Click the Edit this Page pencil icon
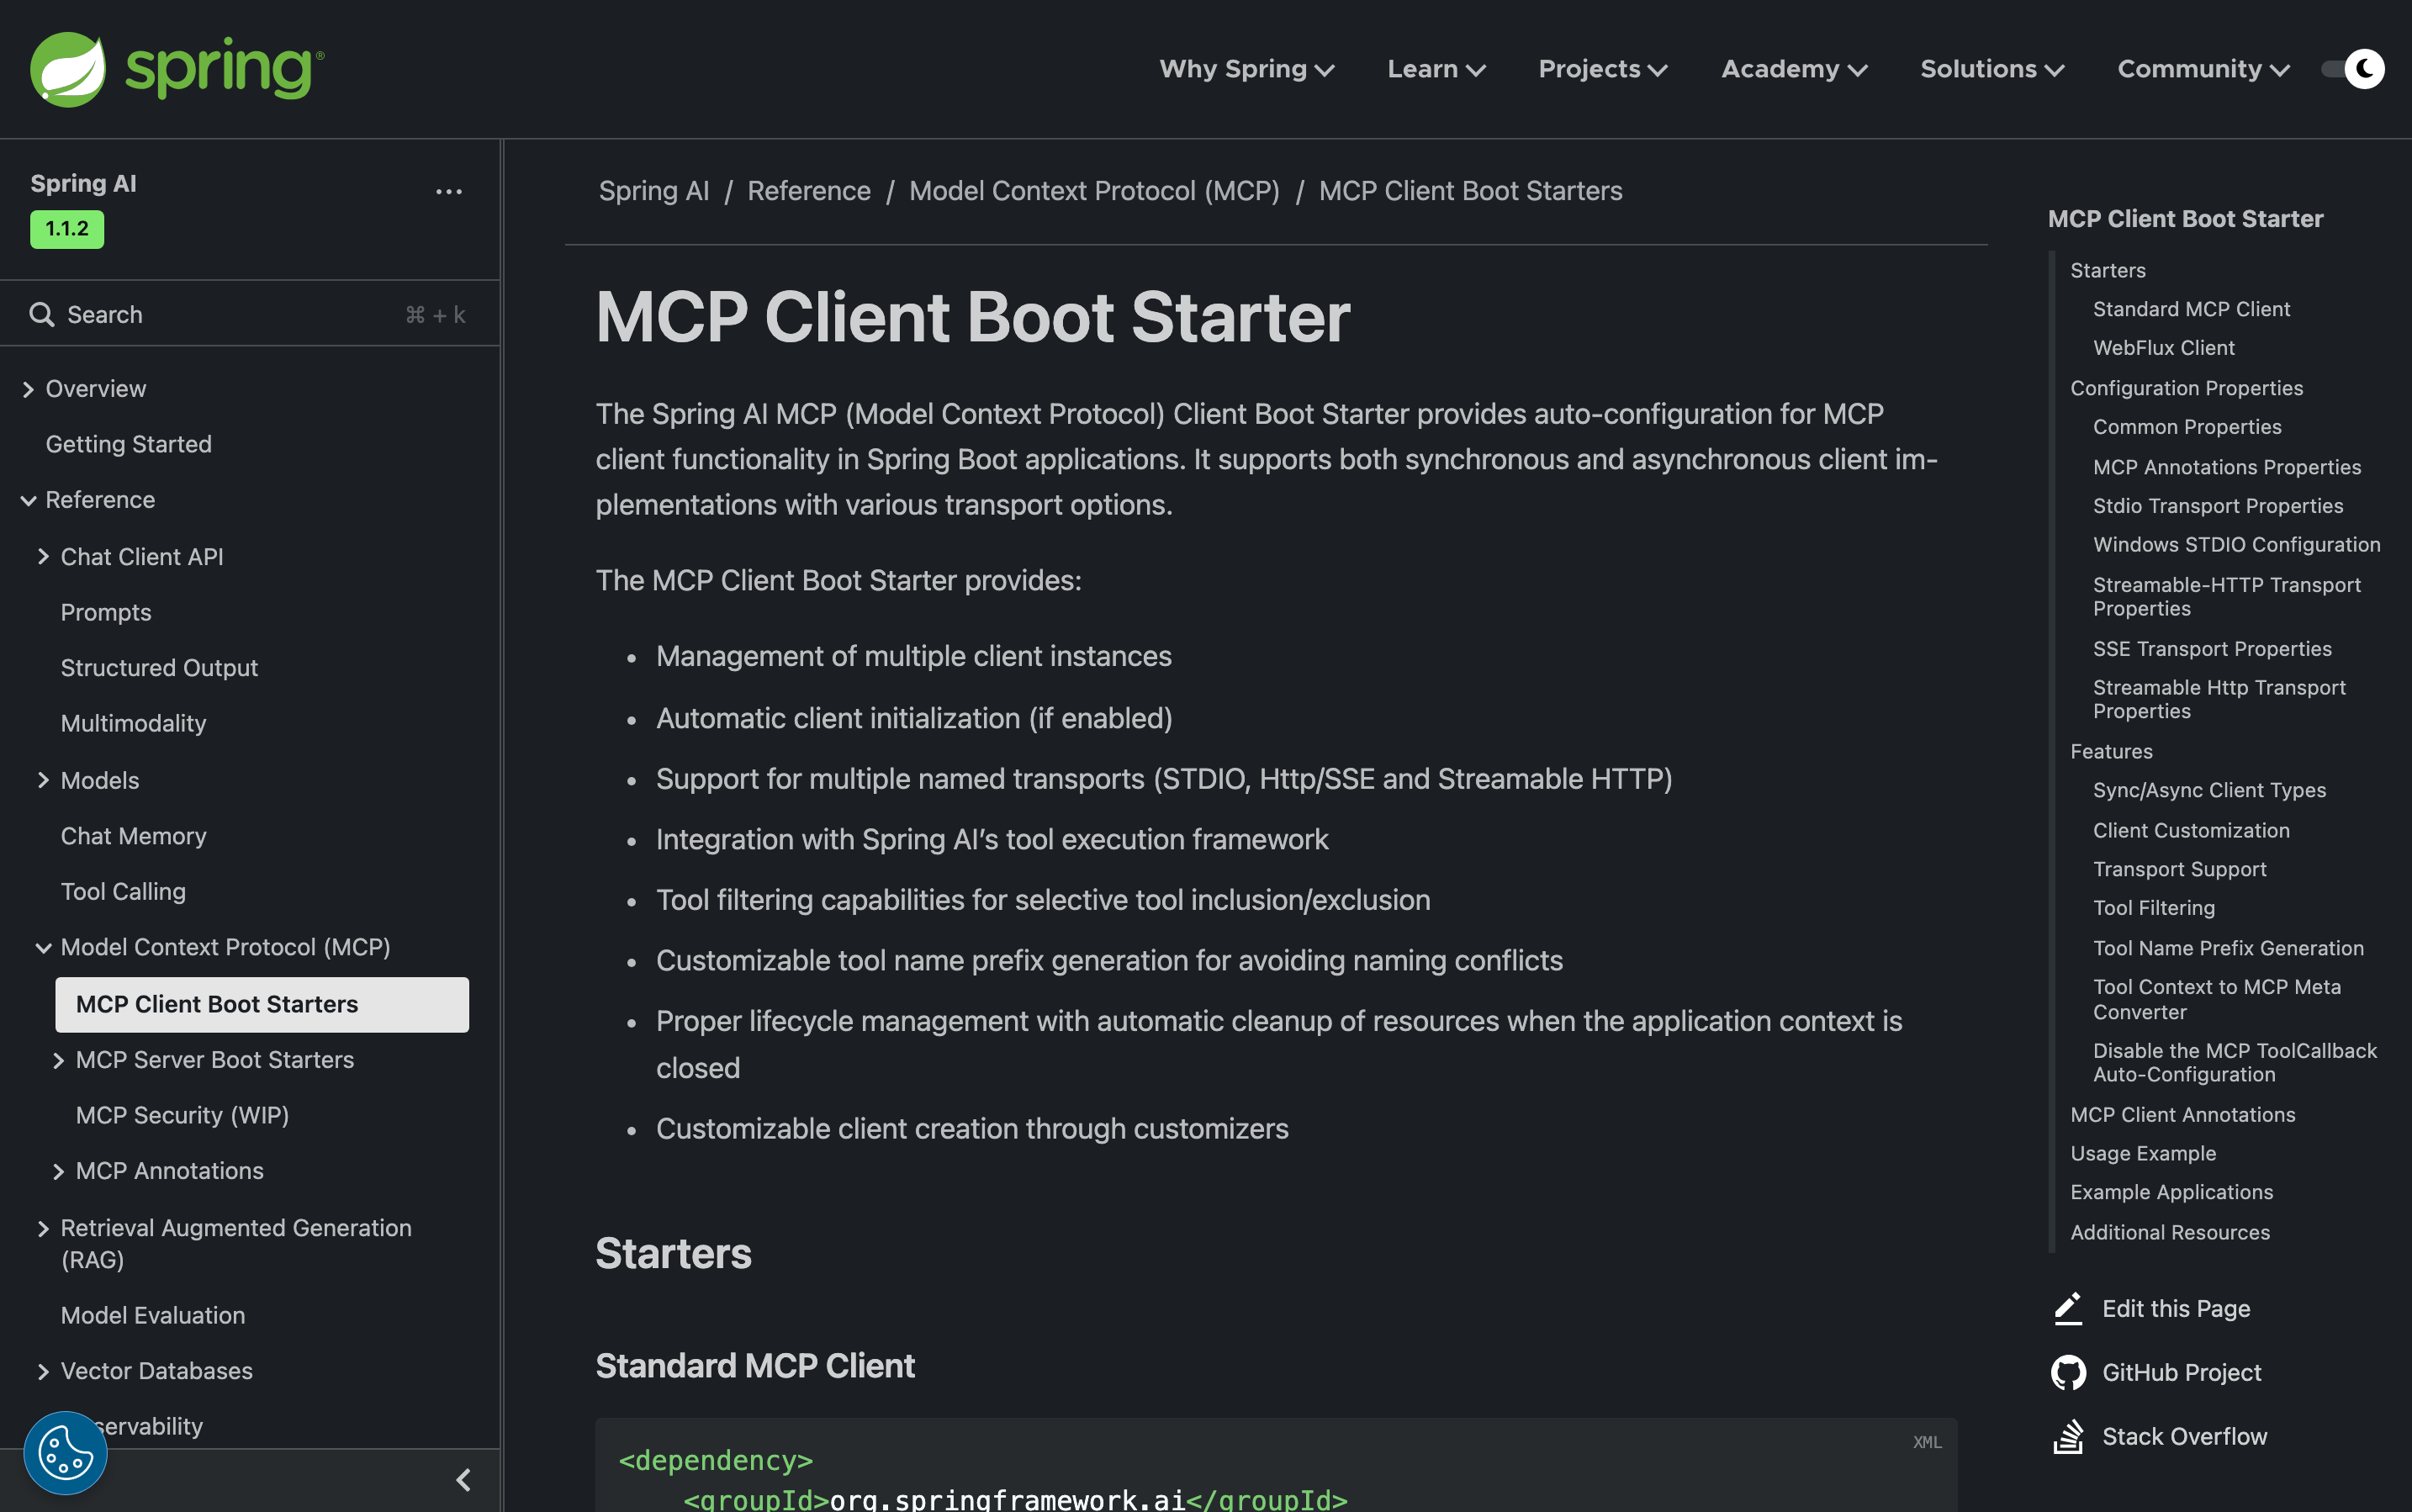The height and width of the screenshot is (1512, 2412). pyautogui.click(x=2067, y=1308)
